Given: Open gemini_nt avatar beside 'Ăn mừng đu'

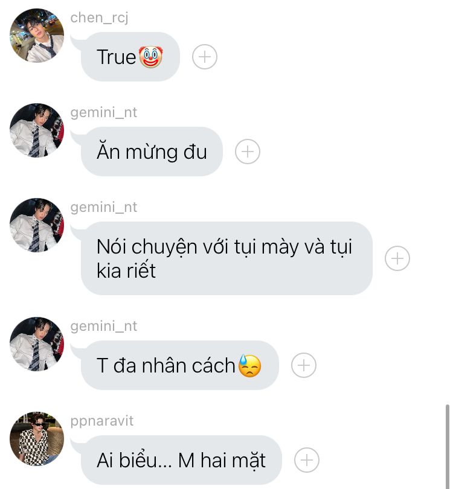Looking at the screenshot, I should 37,130.
